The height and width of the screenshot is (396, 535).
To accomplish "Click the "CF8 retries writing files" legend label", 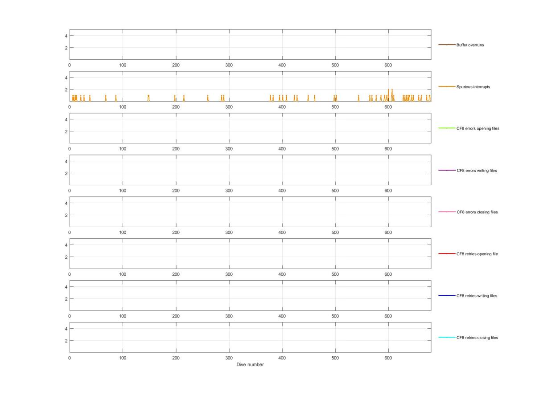I will click(x=477, y=296).
